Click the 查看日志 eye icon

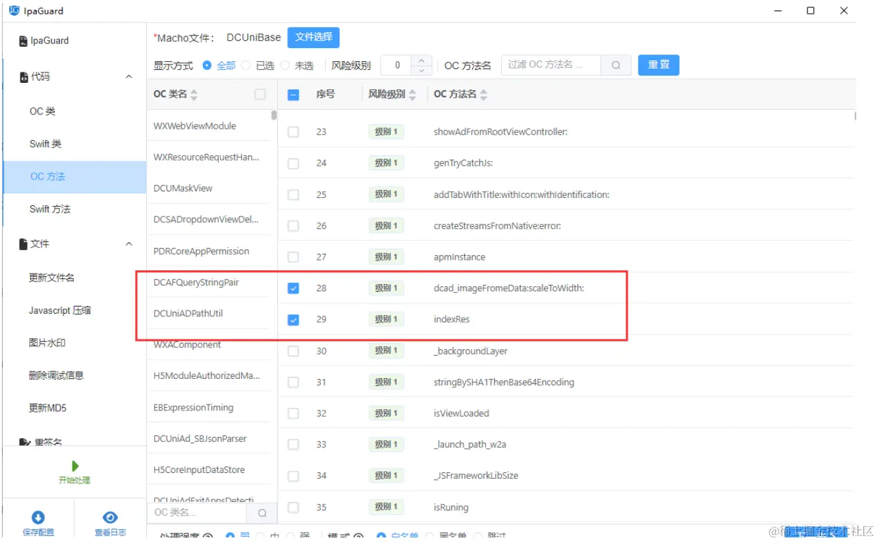click(x=110, y=518)
